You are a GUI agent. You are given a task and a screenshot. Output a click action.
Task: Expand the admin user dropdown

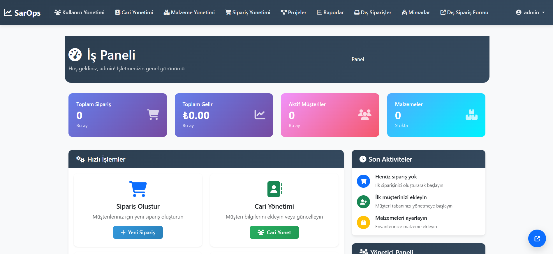coord(530,12)
